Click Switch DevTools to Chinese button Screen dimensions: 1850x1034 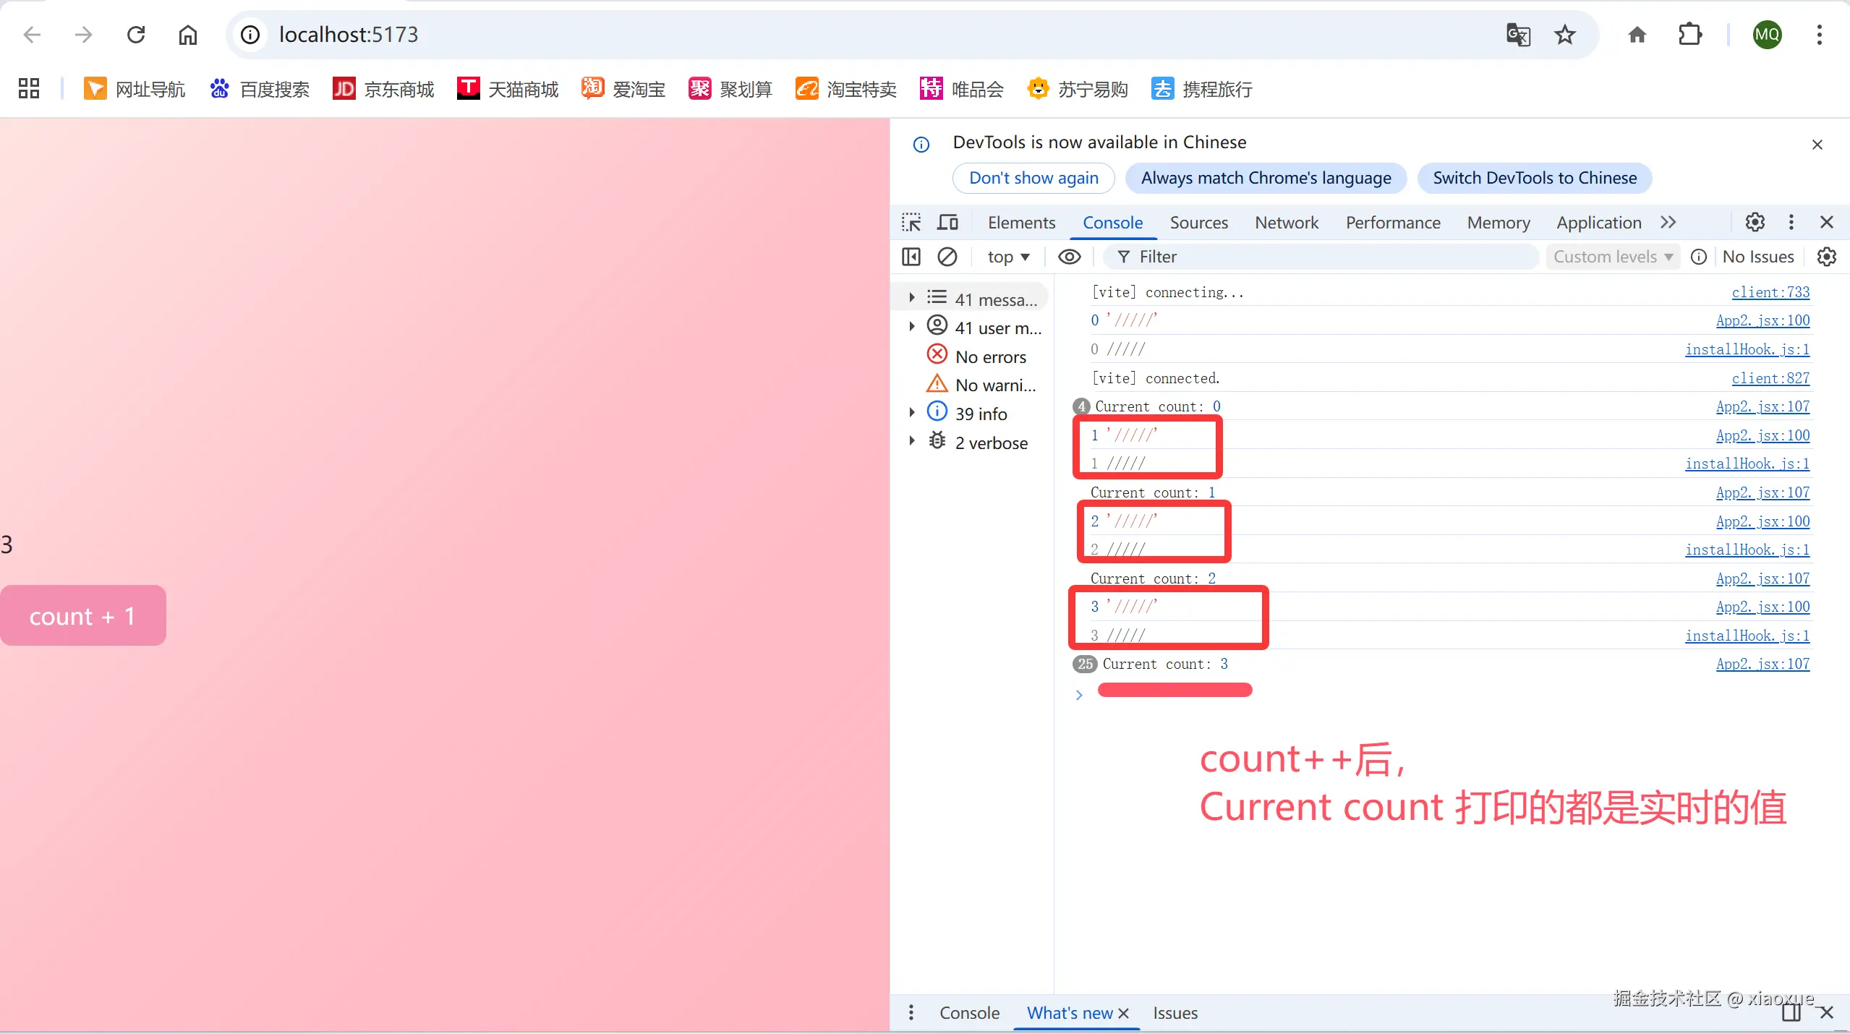pos(1535,177)
